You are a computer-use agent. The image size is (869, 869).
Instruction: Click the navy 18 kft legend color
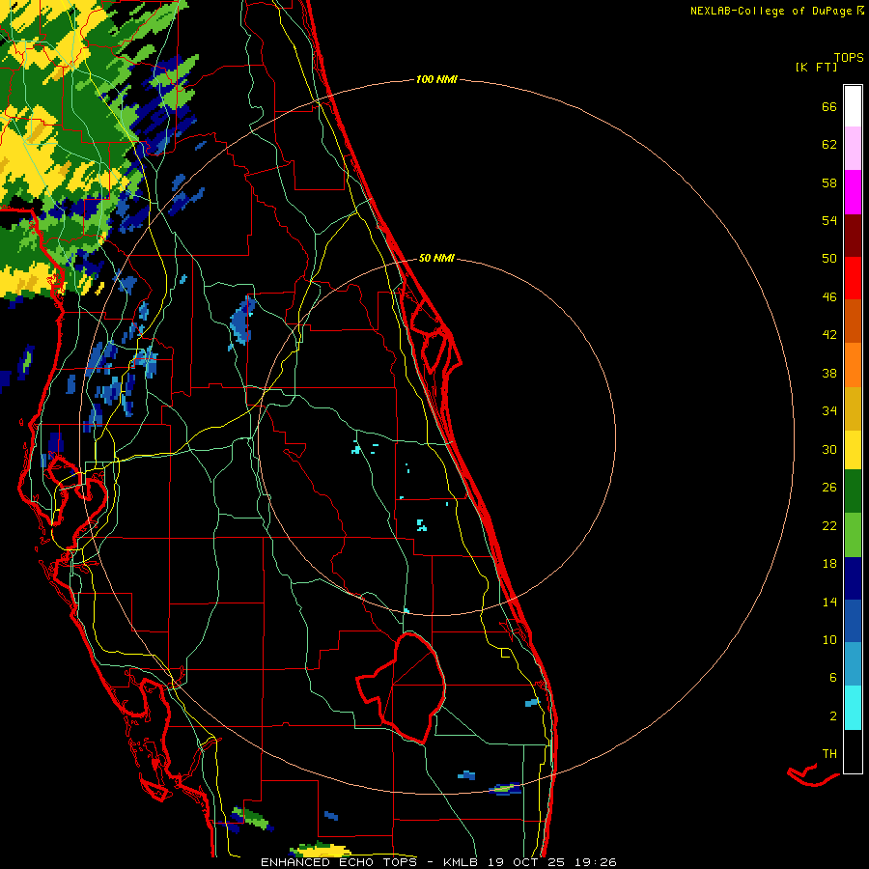pyautogui.click(x=853, y=578)
